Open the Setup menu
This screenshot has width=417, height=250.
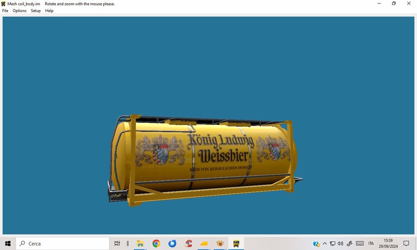coord(35,11)
